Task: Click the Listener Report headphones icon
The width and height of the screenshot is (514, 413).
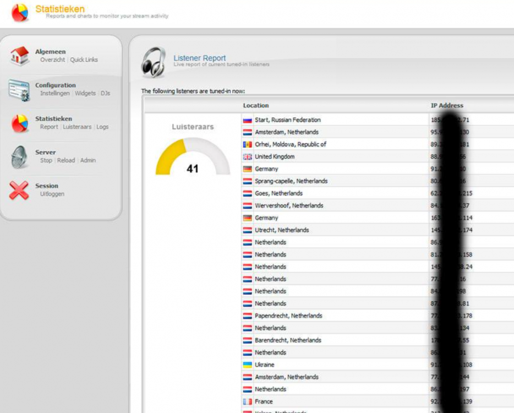Action: click(x=153, y=62)
